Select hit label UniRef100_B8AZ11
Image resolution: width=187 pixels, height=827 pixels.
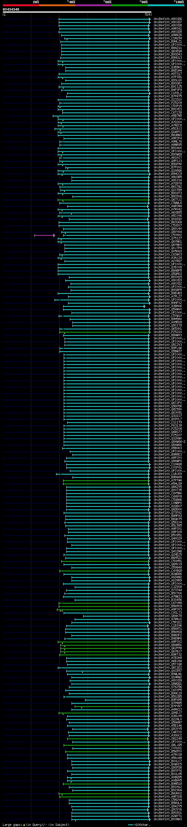(168, 48)
